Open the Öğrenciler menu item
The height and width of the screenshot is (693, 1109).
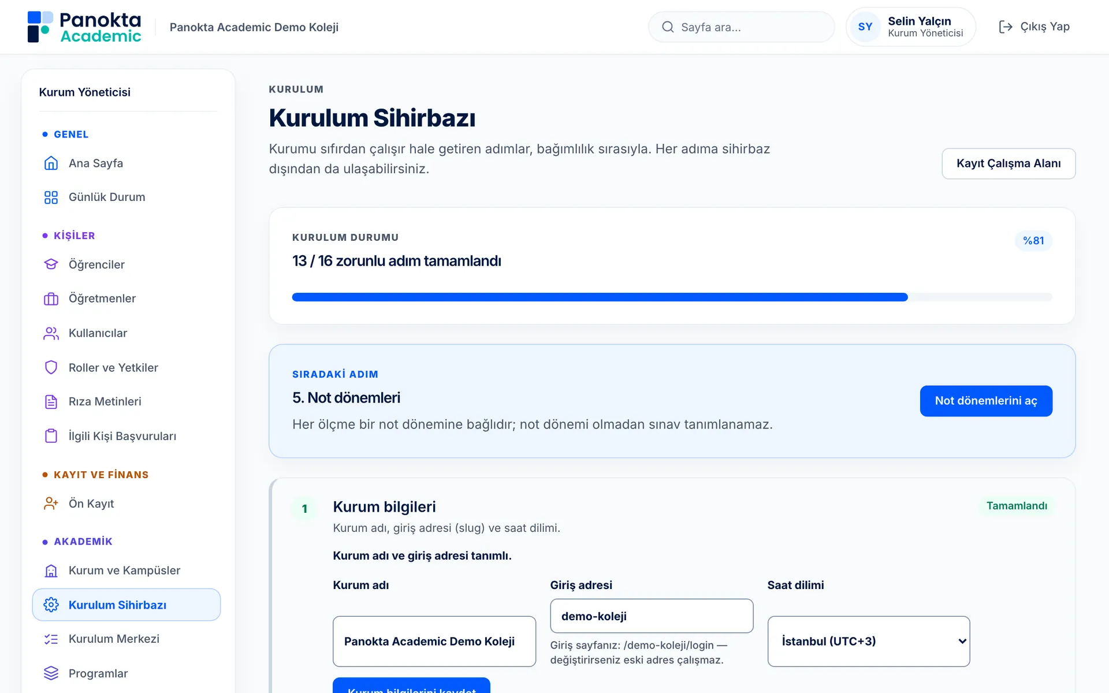[126, 264]
